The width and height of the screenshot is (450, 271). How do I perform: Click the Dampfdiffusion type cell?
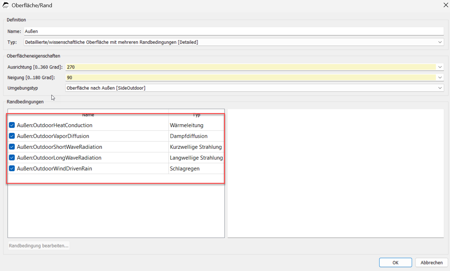(x=196, y=136)
